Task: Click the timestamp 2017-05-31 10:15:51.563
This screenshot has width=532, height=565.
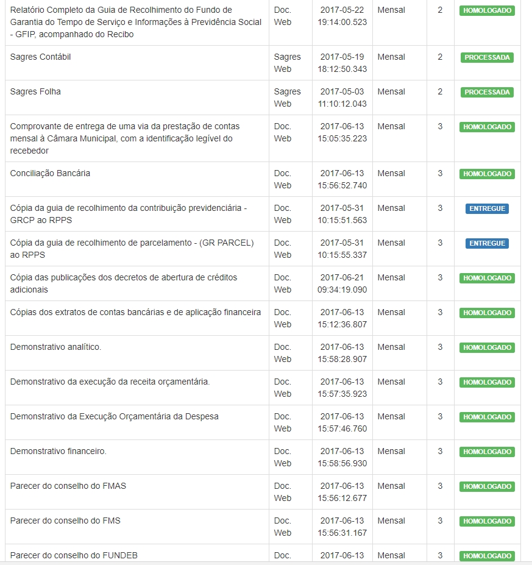Action: (x=342, y=214)
